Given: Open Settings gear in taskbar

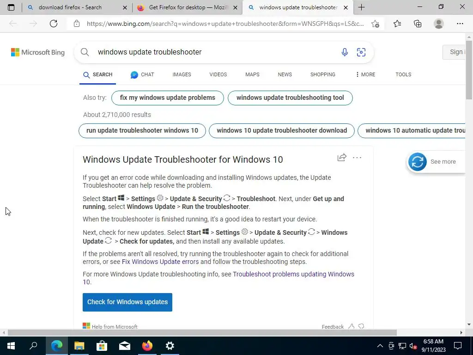Looking at the screenshot, I should (170, 346).
